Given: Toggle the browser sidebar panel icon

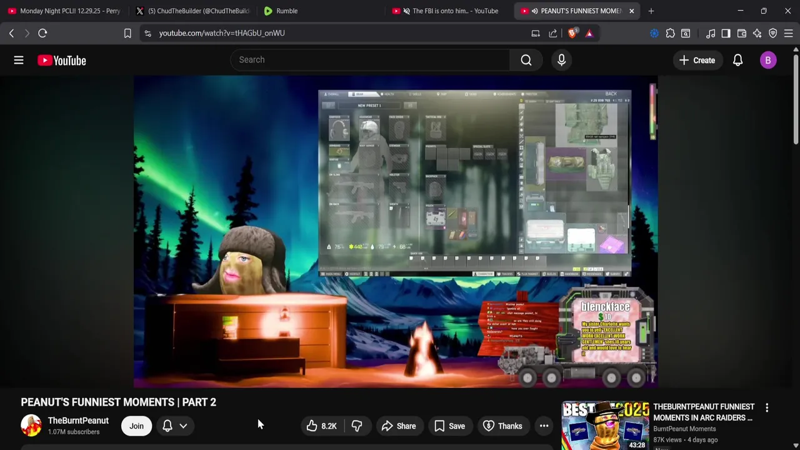Looking at the screenshot, I should [726, 33].
